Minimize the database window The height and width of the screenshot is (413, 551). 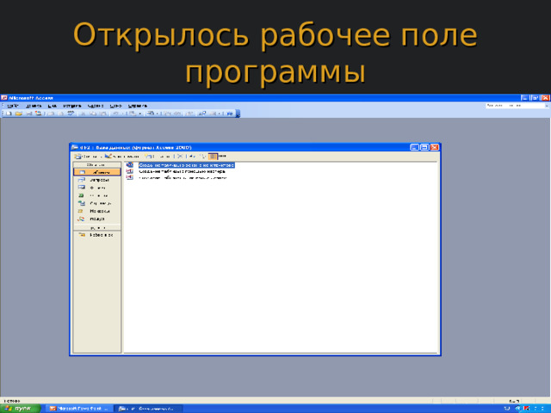pos(415,147)
